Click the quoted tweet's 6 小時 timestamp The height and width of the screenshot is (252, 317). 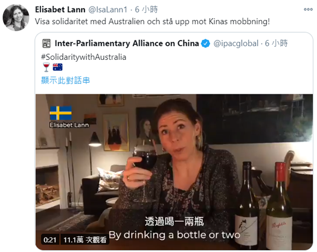pyautogui.click(x=276, y=44)
